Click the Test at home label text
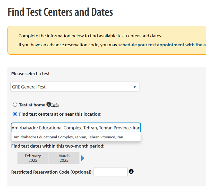The height and width of the screenshot is (188, 206). tap(32, 105)
